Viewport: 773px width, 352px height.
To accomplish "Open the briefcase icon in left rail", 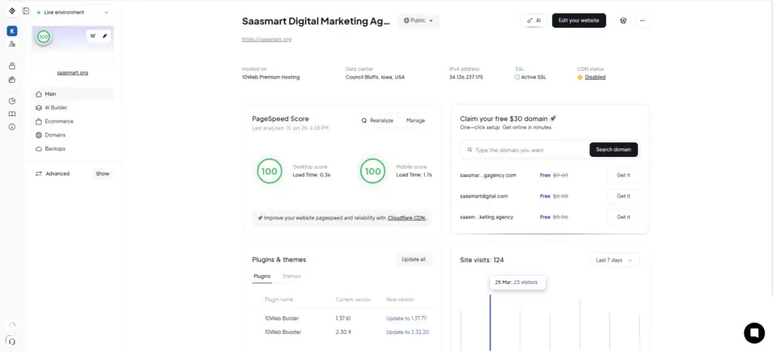I will [x=12, y=80].
